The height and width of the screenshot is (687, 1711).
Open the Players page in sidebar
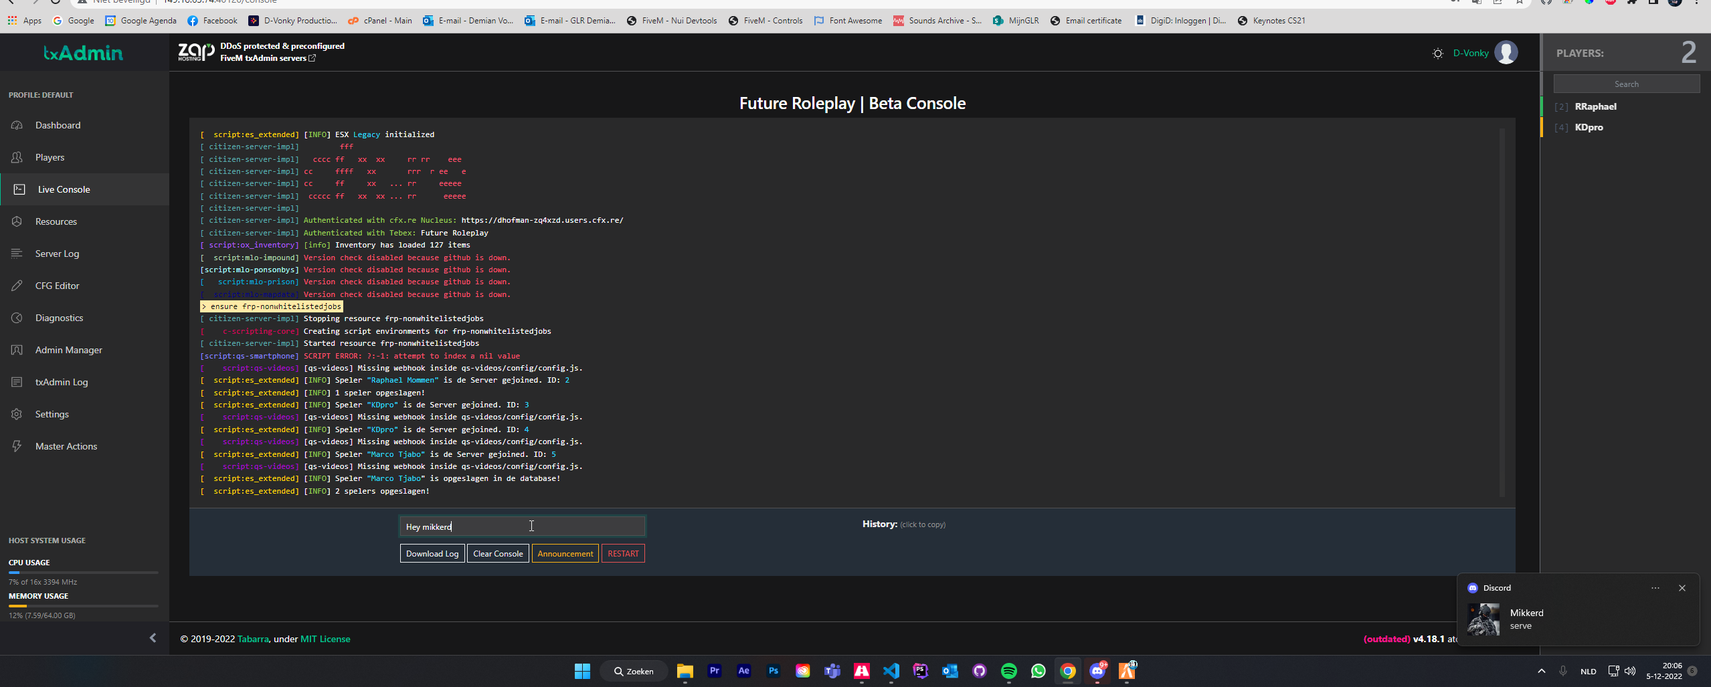[x=50, y=157]
